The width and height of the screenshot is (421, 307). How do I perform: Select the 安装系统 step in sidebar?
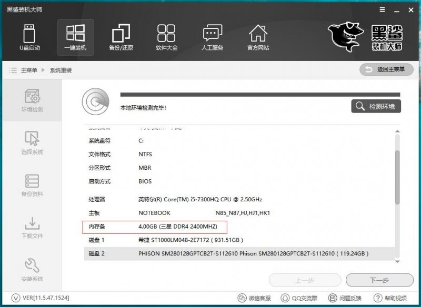coord(32,270)
